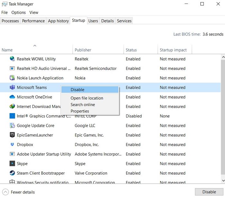
Task: Click the Realtek WOWL Utility icon
Action: click(x=12, y=59)
